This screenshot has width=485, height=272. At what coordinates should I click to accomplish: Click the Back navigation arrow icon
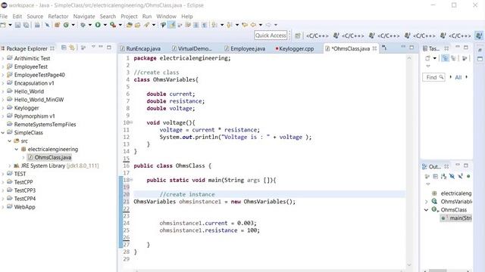point(253,25)
